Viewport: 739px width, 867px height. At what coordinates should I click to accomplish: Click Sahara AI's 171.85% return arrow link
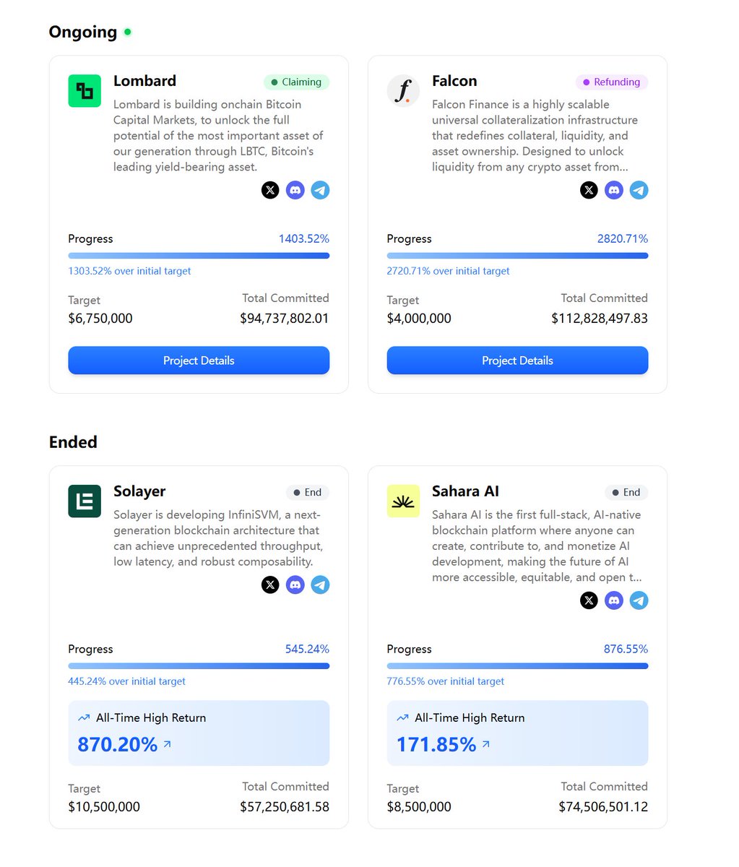(486, 743)
